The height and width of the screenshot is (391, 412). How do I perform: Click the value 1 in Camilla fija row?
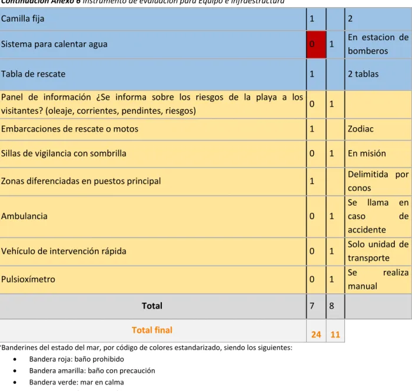point(312,19)
